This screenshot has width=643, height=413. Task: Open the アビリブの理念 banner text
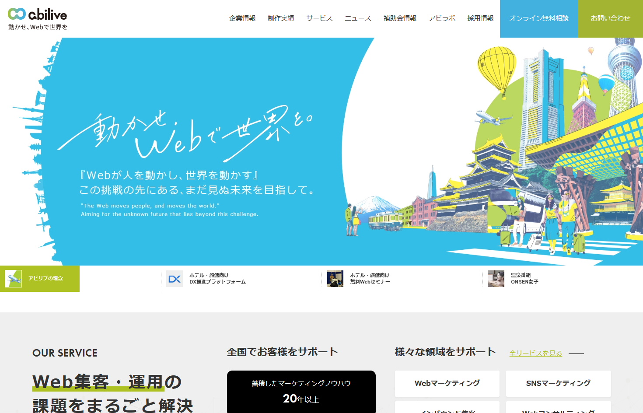(x=46, y=279)
